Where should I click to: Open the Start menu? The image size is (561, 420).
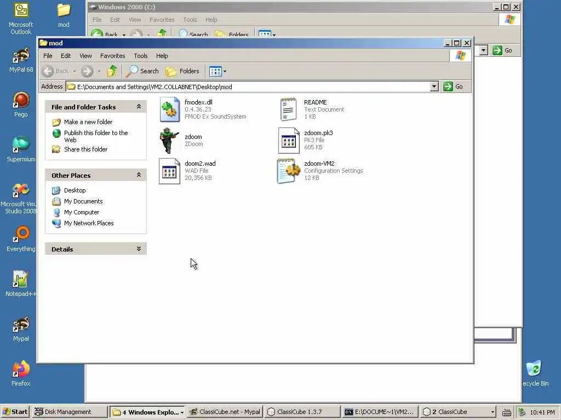pos(15,412)
